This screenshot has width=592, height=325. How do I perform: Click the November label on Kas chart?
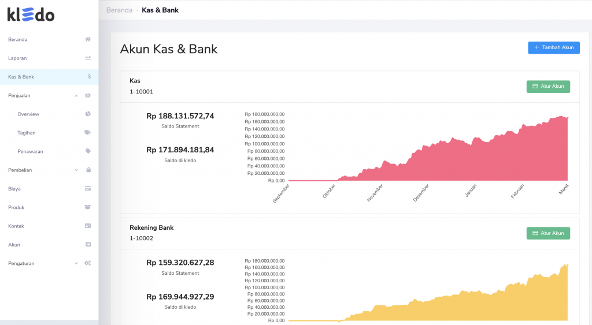(375, 193)
